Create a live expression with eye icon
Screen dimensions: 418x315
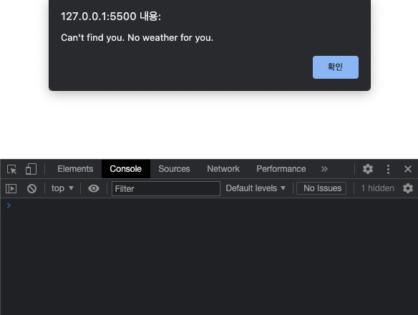click(94, 188)
